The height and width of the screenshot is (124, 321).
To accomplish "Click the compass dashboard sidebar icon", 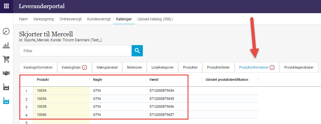I will point(6,32).
